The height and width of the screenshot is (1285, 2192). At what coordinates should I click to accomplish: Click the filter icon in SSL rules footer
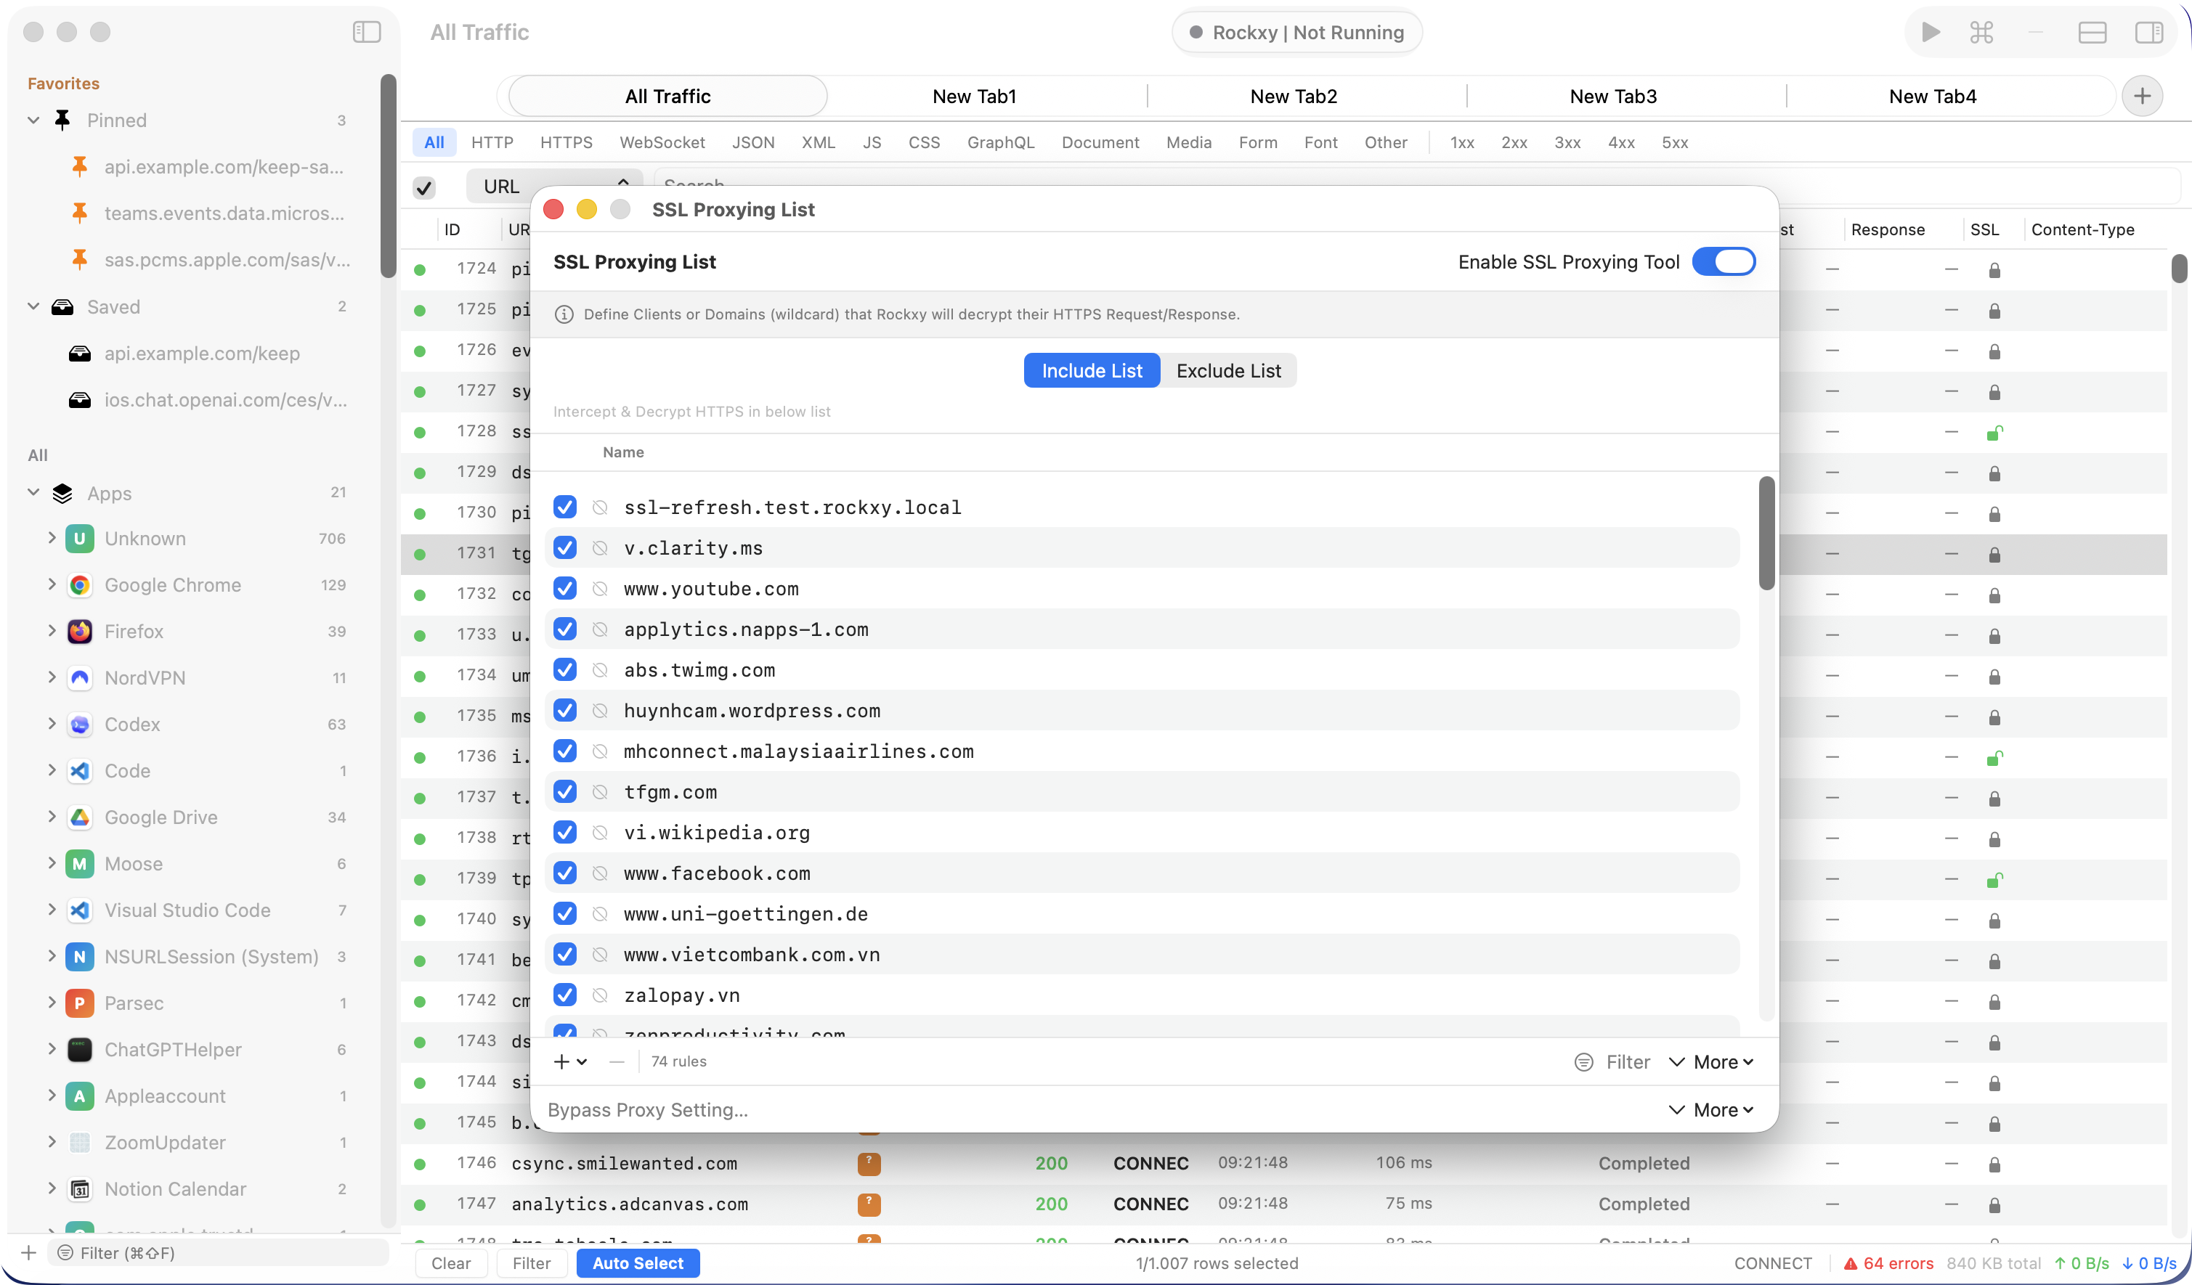pos(1583,1061)
